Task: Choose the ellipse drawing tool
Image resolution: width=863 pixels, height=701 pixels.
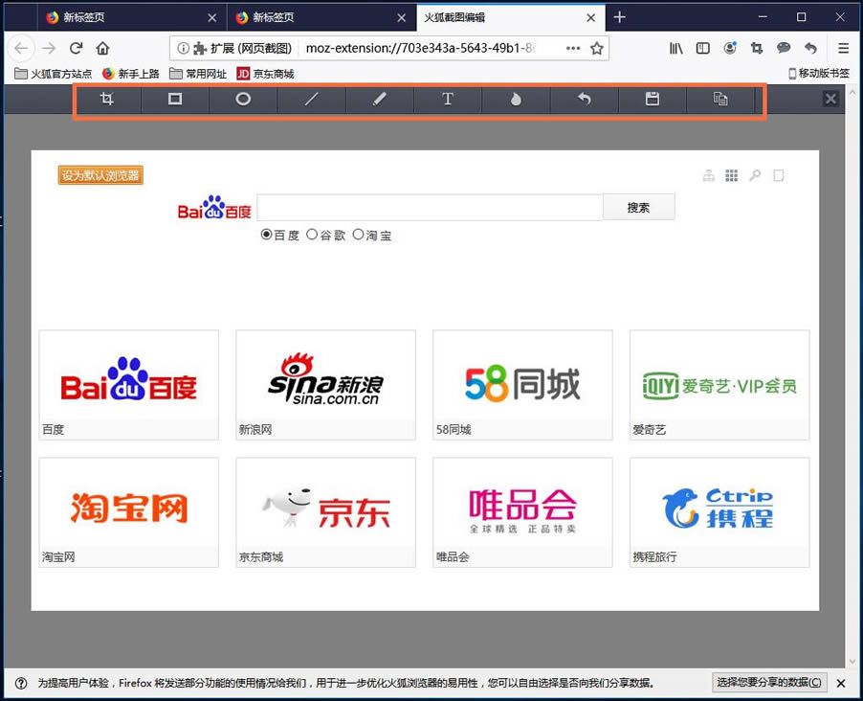Action: (243, 100)
